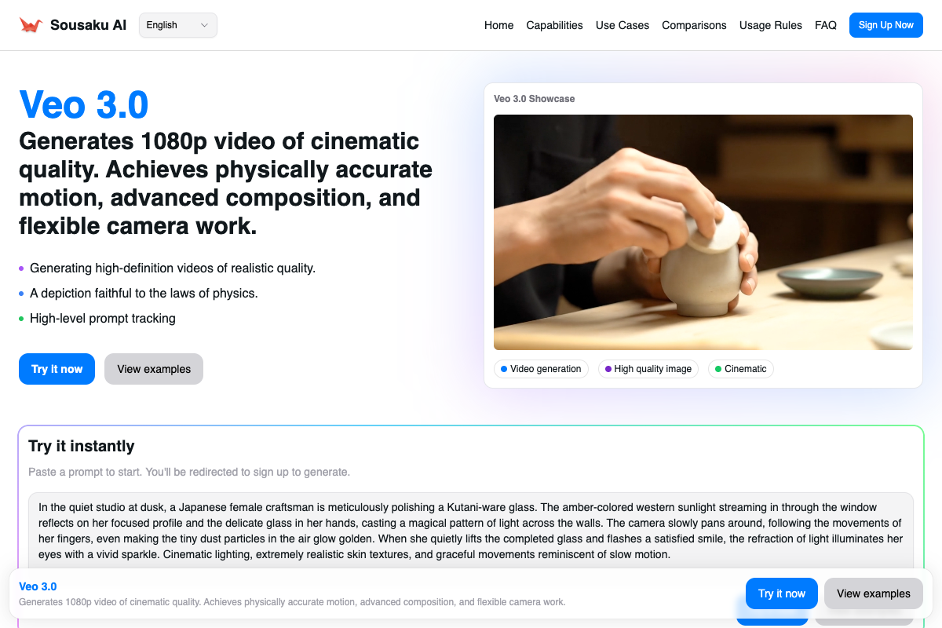Image resolution: width=942 pixels, height=628 pixels.
Task: Click the Sousaku AI brand name text
Action: (88, 25)
